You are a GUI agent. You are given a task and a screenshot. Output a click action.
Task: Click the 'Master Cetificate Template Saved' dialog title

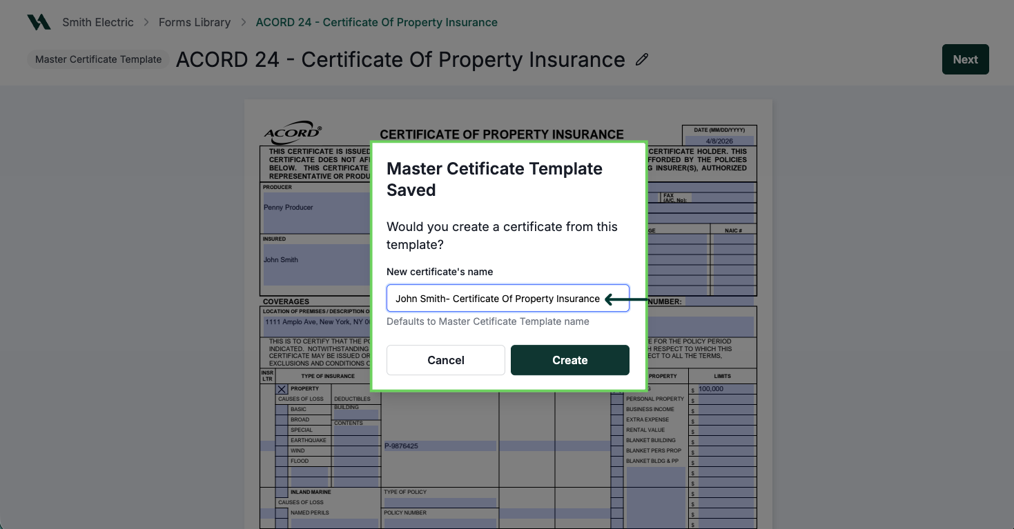coord(494,179)
